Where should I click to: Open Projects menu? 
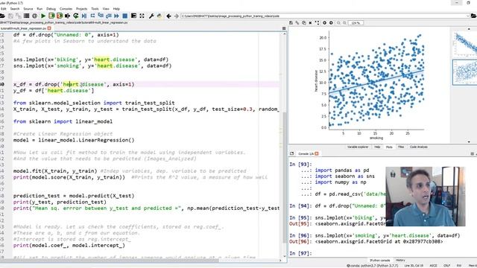[81, 9]
